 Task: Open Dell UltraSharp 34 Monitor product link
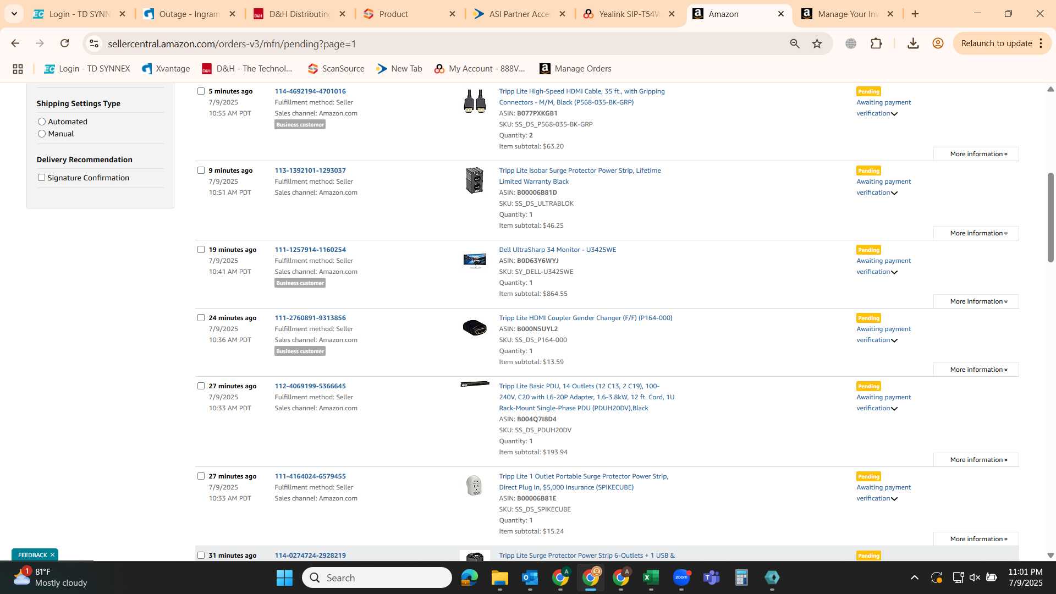tap(557, 250)
